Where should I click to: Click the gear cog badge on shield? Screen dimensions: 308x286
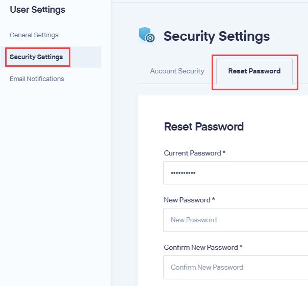point(150,38)
